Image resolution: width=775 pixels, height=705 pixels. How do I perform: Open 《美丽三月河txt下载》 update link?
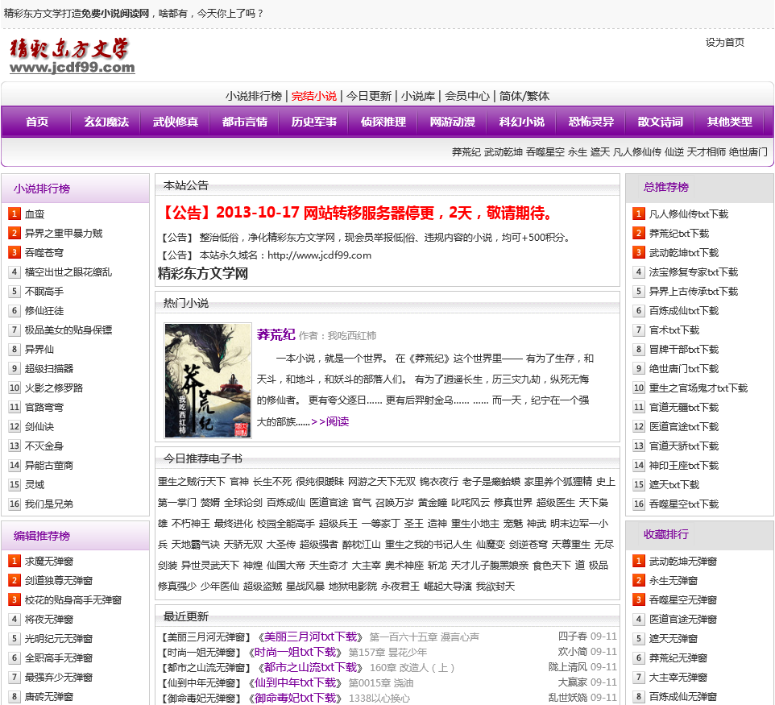tap(310, 637)
